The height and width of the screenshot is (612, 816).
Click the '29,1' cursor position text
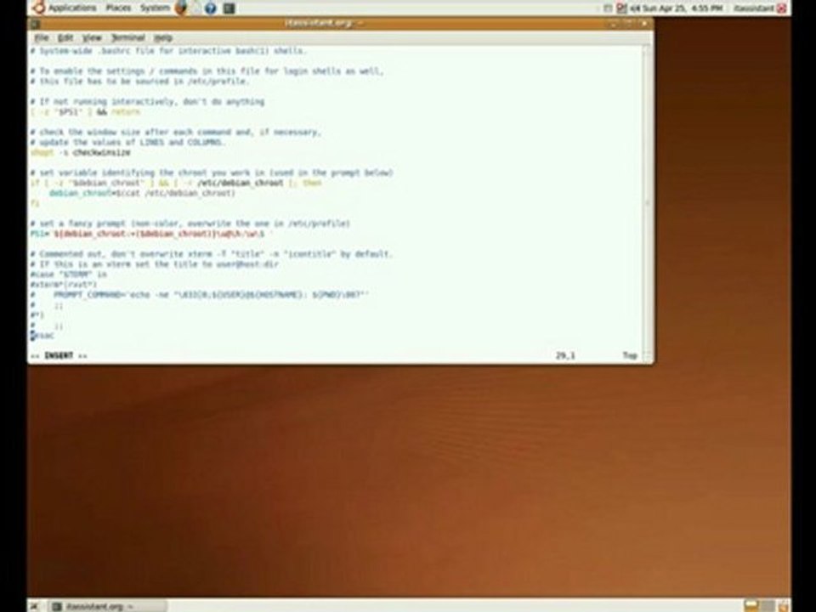[x=565, y=355]
